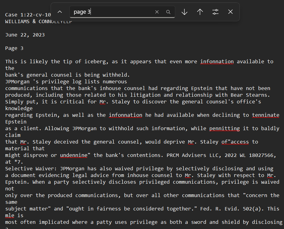Viewport: 284px width, 229px height.
Task: Click the magnifier search icon
Action: point(168,12)
